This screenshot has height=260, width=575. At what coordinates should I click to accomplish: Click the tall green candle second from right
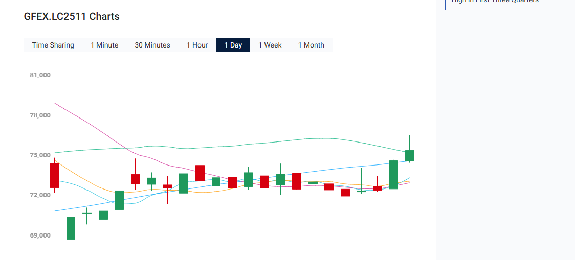click(393, 175)
